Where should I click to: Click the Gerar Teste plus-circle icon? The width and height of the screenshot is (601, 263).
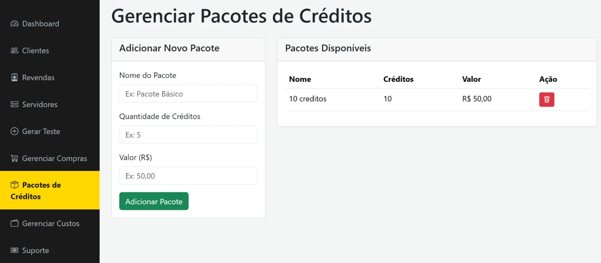click(x=15, y=131)
